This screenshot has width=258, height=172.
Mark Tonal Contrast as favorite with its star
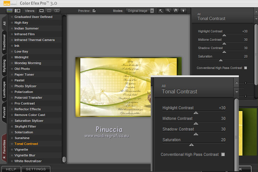pos(12,144)
